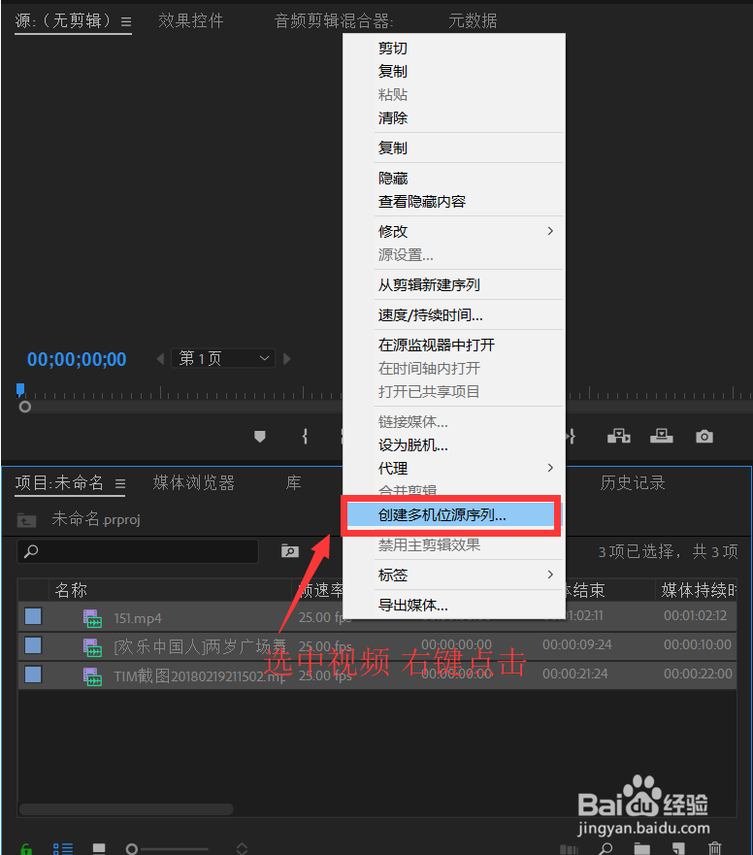The image size is (753, 855).
Task: Switch to the 效果控件 tab
Action: point(191,21)
